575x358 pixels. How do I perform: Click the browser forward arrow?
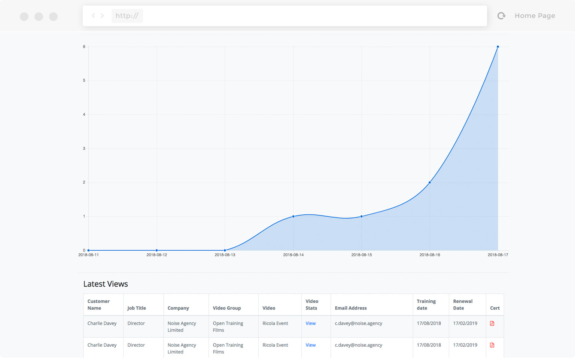click(x=102, y=16)
